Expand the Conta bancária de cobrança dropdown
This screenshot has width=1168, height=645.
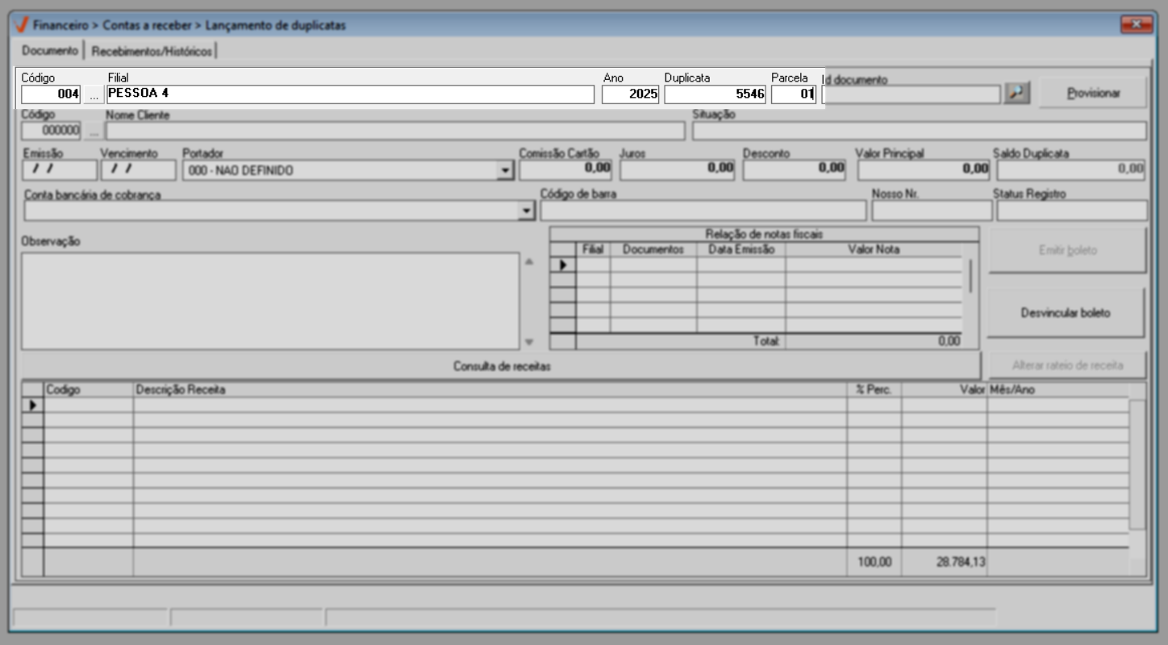527,211
